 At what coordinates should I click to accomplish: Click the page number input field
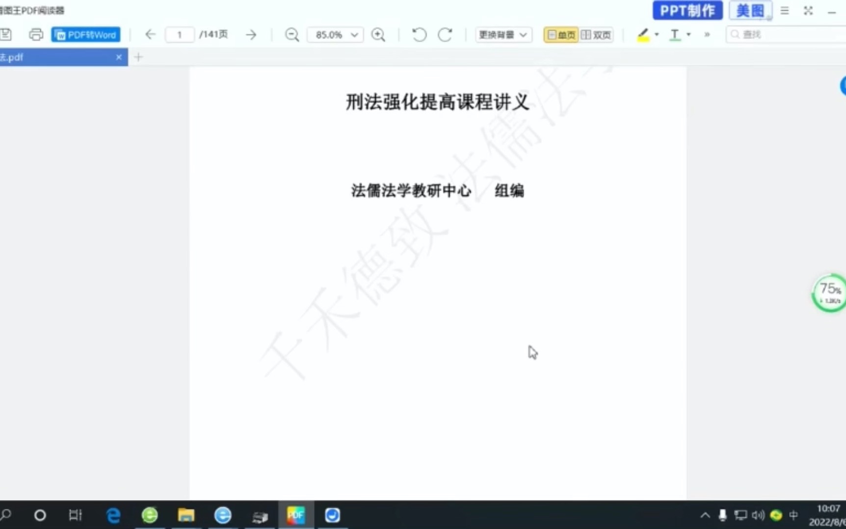tap(180, 34)
